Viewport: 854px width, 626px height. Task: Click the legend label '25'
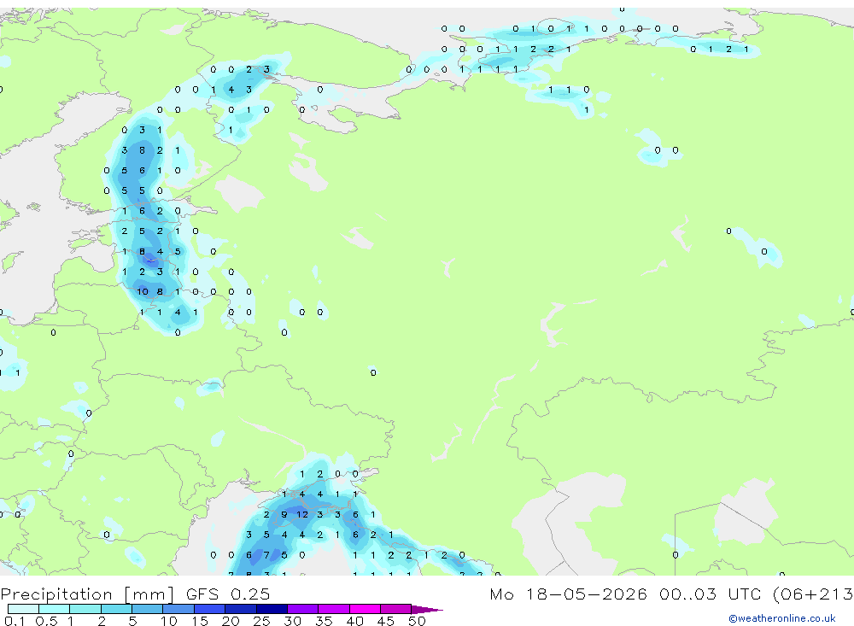click(x=262, y=621)
